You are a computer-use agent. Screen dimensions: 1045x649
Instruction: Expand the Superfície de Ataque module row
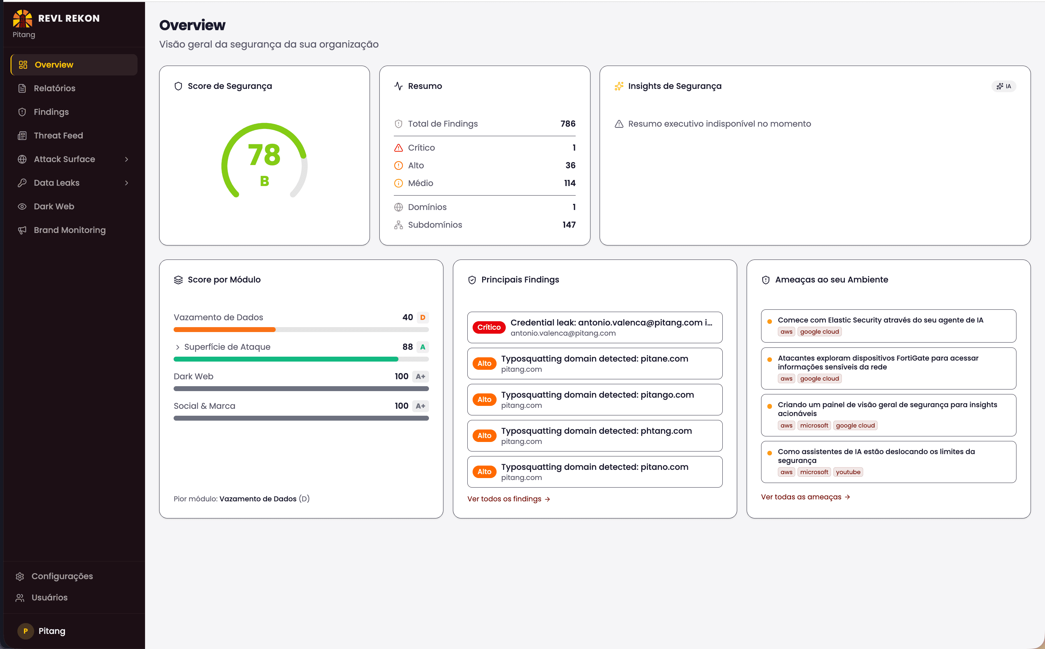click(177, 347)
